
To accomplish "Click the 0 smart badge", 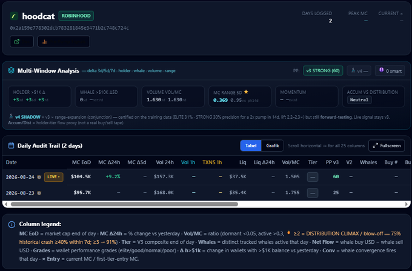I will [390, 71].
